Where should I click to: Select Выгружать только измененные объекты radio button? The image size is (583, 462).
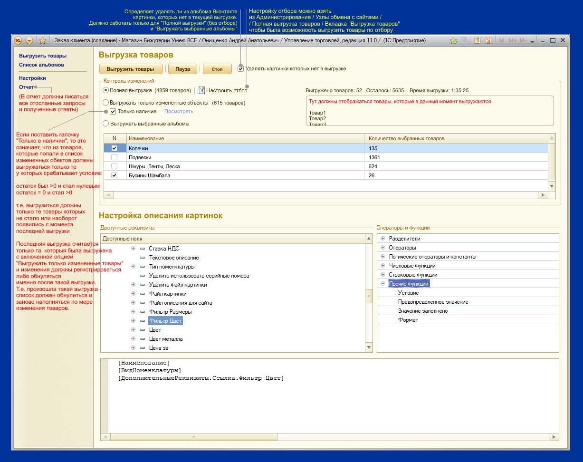106,102
